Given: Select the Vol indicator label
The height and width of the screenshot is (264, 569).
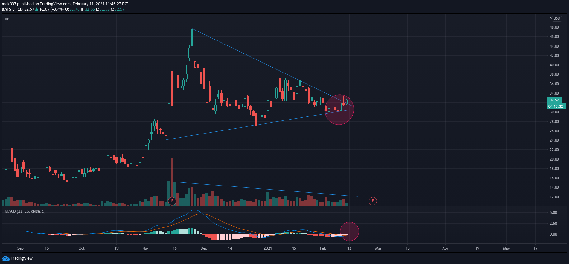Looking at the screenshot, I should click(x=7, y=19).
